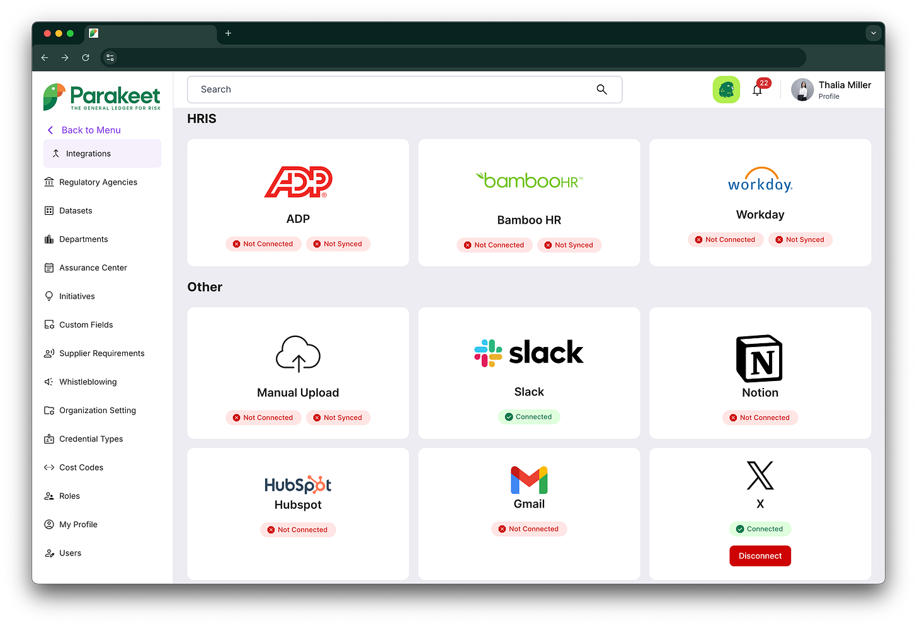Open the green parrot assistant icon
This screenshot has height=626, width=917.
click(x=726, y=89)
